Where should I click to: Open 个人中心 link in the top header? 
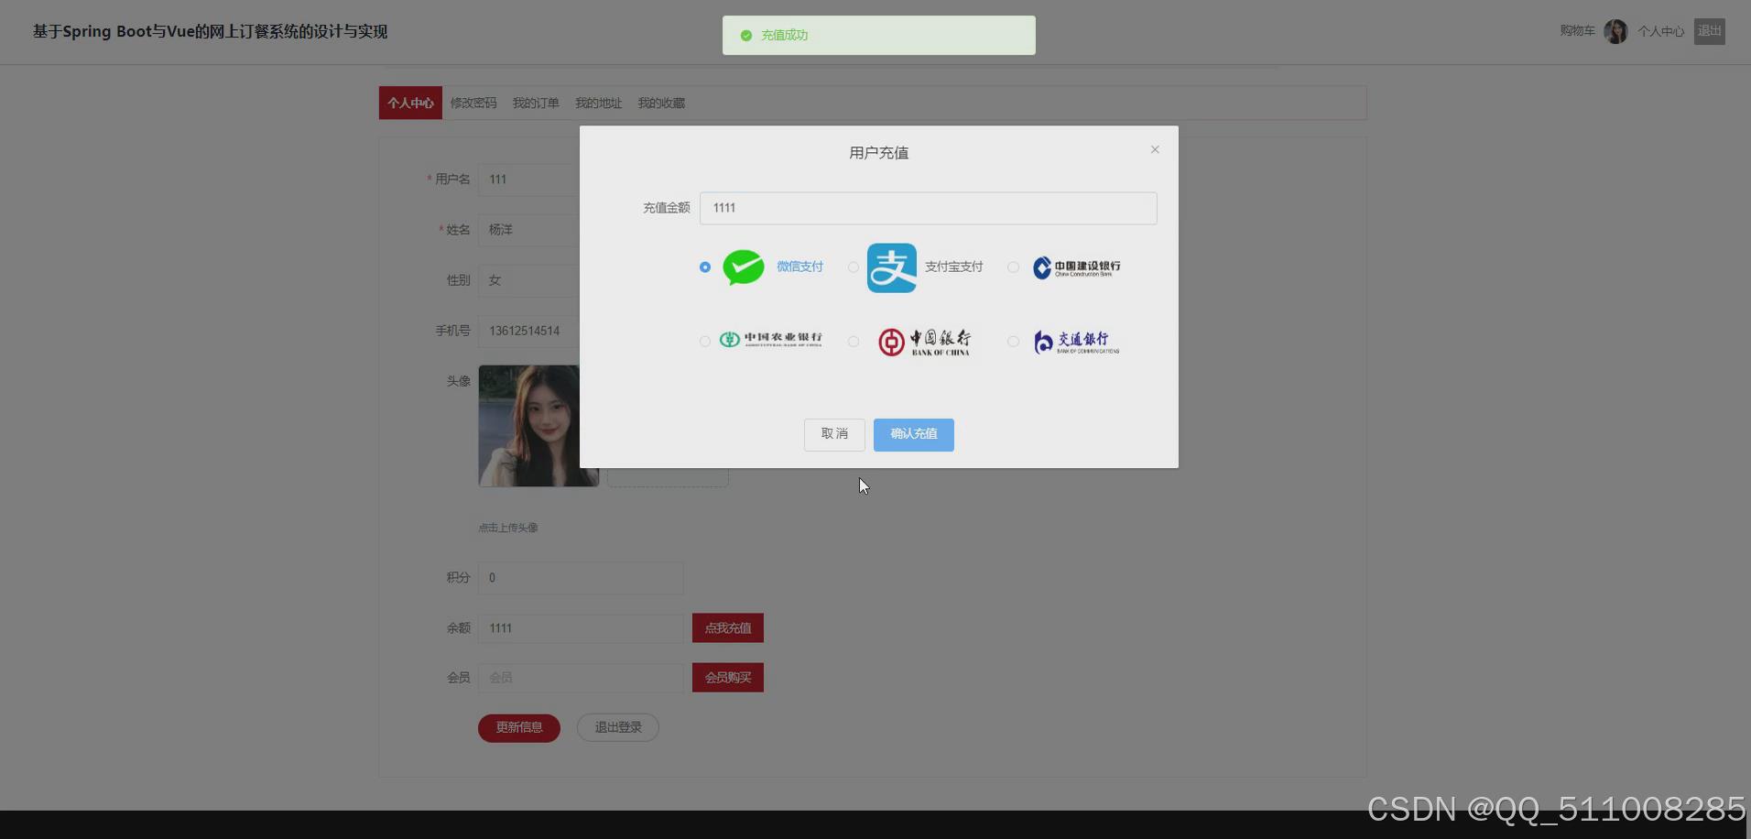pyautogui.click(x=1661, y=31)
